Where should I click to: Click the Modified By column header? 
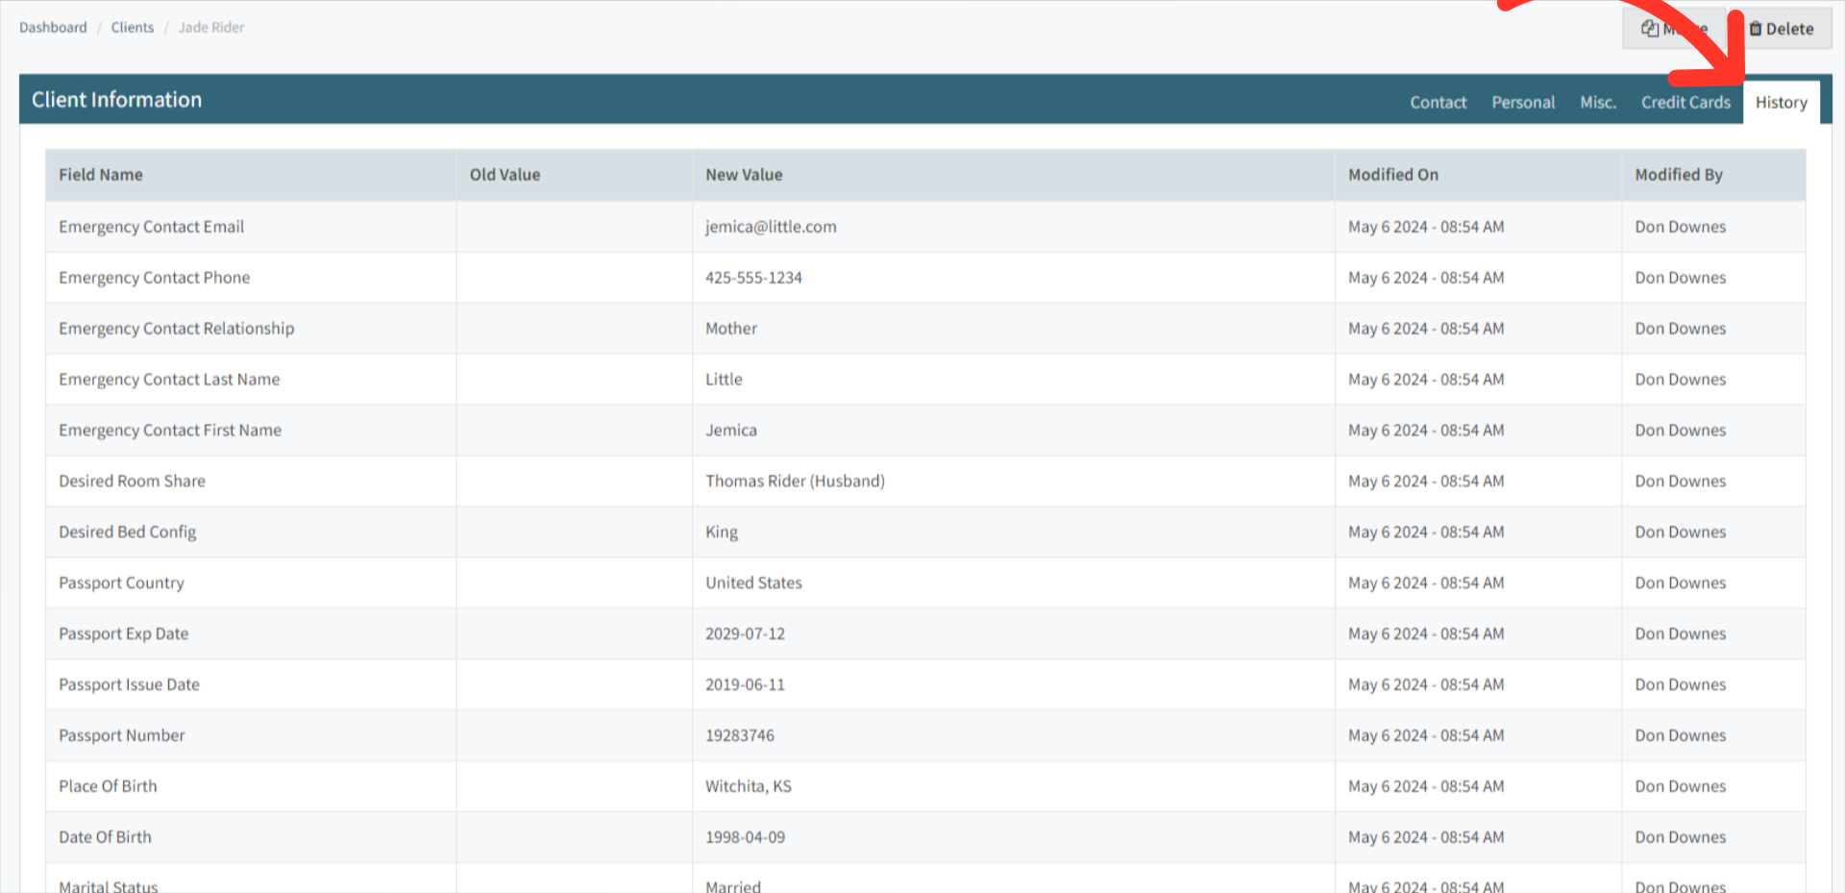tap(1678, 174)
